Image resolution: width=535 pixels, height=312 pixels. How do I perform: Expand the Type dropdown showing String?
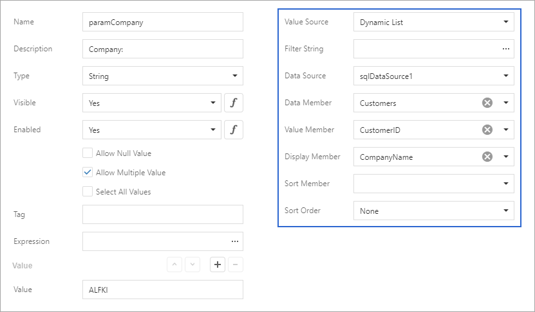click(x=234, y=76)
